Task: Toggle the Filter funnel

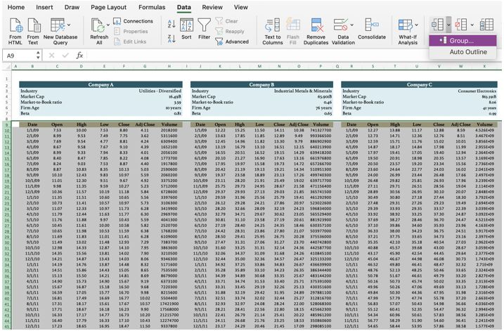Action: [204, 29]
